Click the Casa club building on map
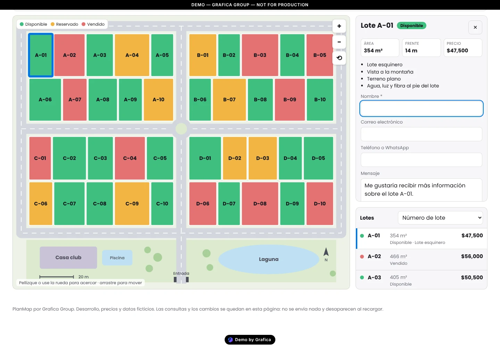 point(68,257)
